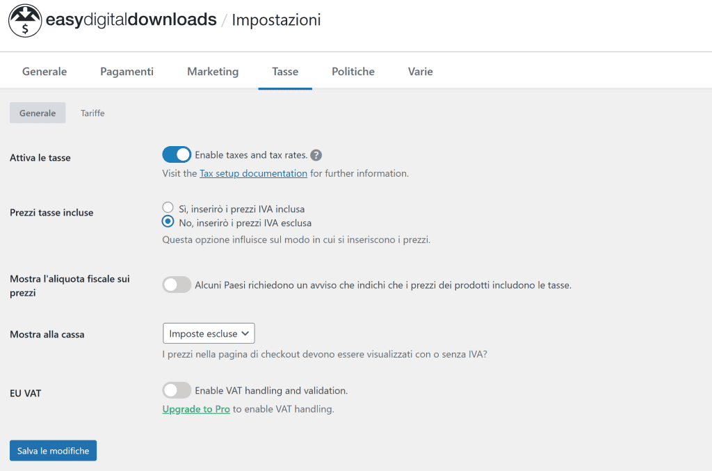
Task: Click the Easy Digital Downloads logo icon
Action: (24, 21)
